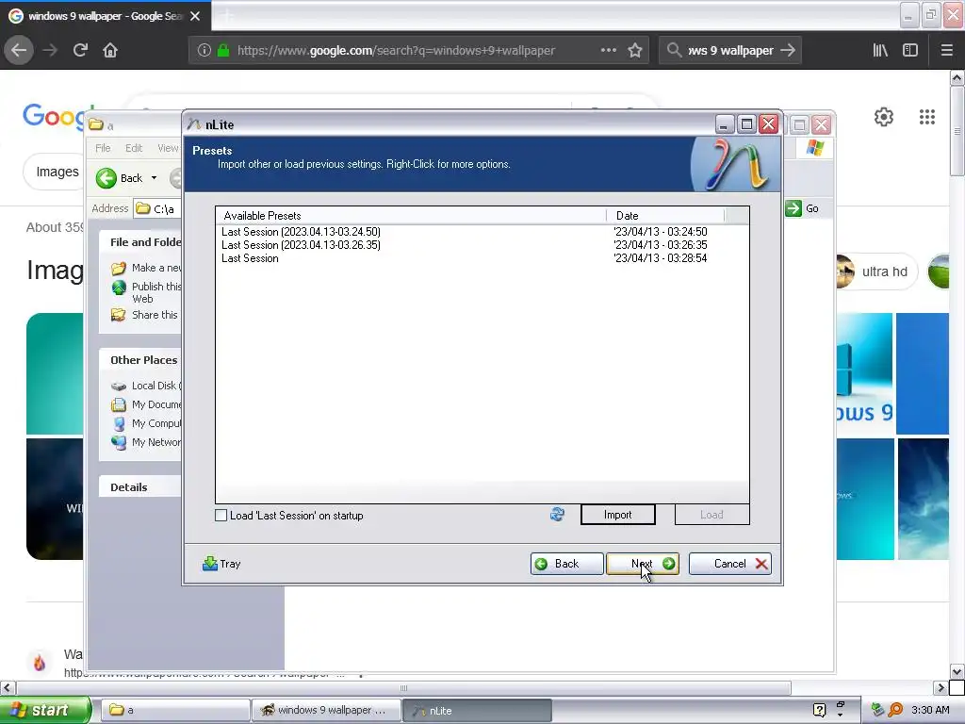965x724 pixels.
Task: Switch to windows 9 wallpaper taskbar button
Action: point(326,710)
